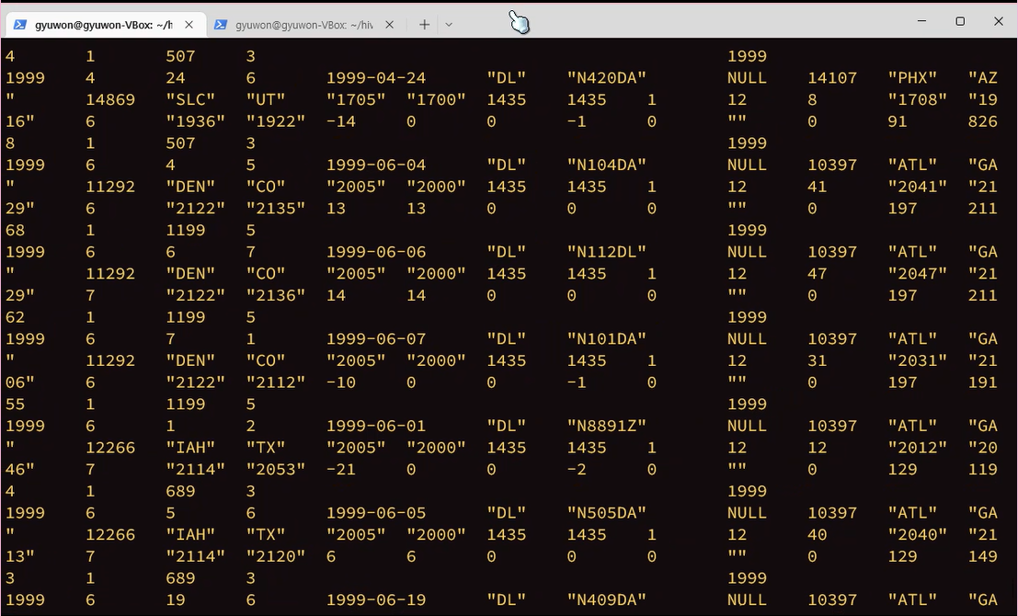
Task: Select the value "2047"
Action: pyautogui.click(x=918, y=274)
